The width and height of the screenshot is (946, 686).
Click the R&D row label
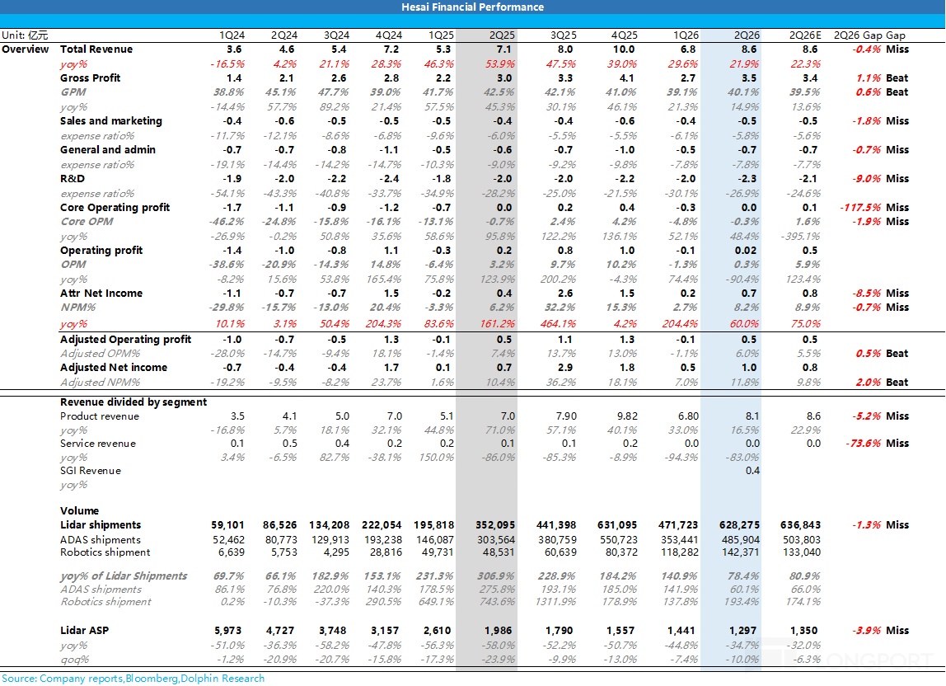coord(73,179)
